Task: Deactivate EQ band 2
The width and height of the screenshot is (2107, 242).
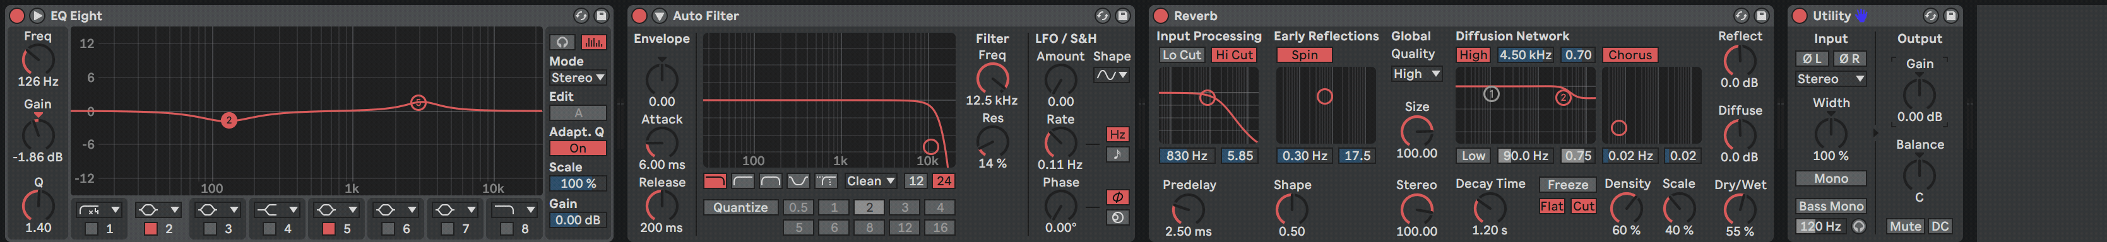Action: pyautogui.click(x=150, y=229)
